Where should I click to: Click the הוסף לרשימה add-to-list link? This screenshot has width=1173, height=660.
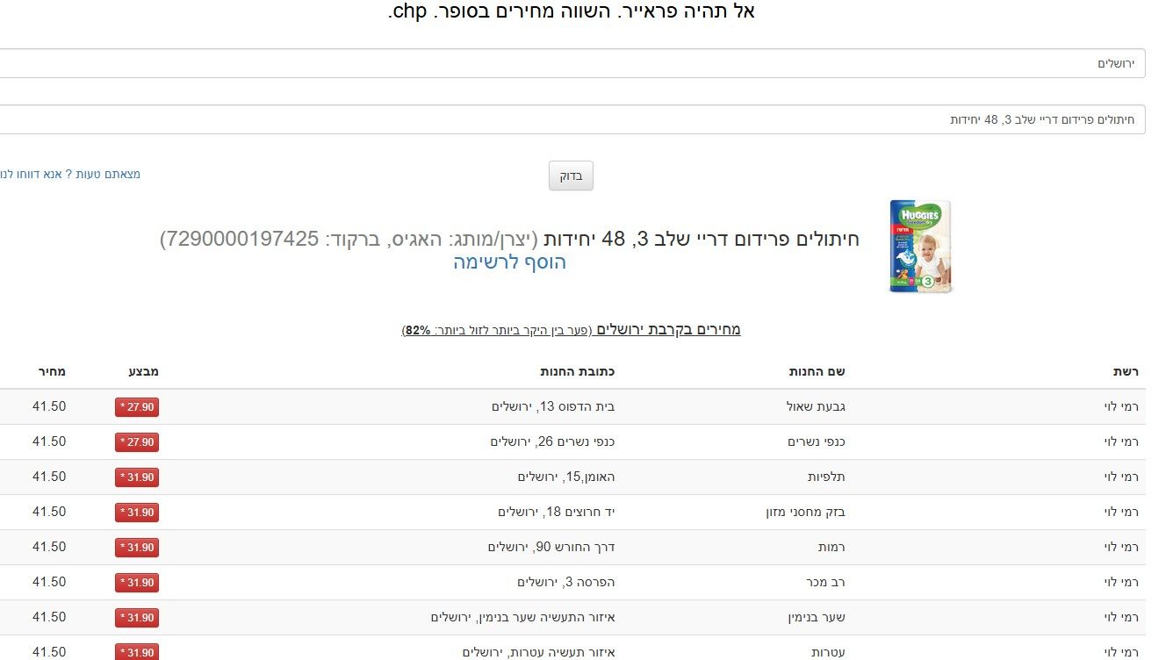click(510, 262)
